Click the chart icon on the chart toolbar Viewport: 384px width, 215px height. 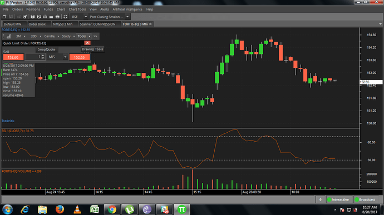point(9,37)
